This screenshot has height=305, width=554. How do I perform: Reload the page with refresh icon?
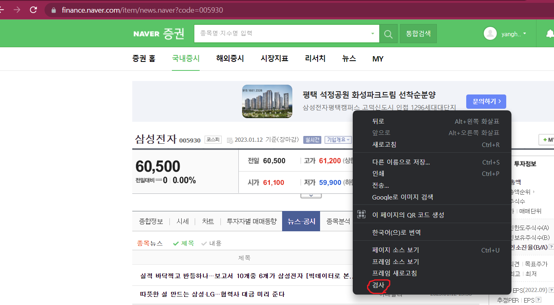(33, 10)
